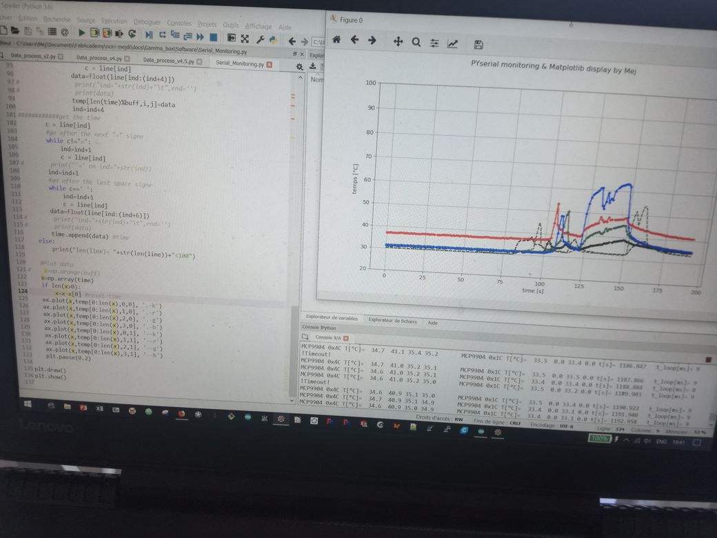Click the Figure forward arrow

[x=372, y=40]
